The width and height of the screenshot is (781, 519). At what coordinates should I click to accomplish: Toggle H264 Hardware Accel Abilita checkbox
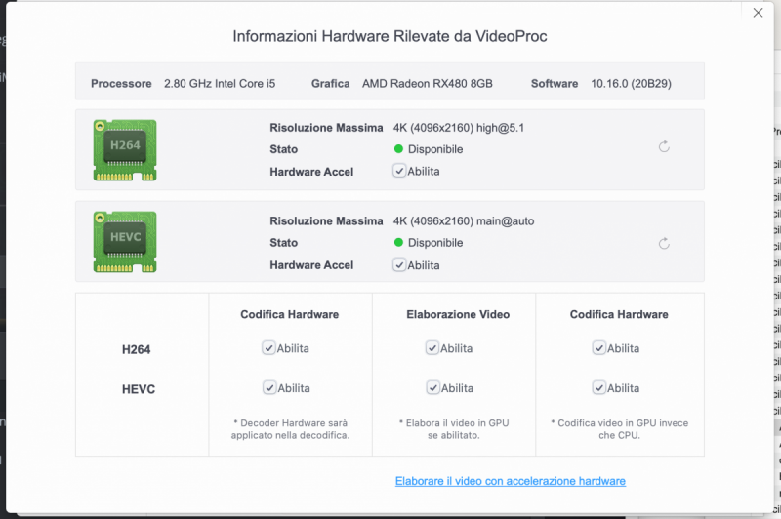[399, 171]
